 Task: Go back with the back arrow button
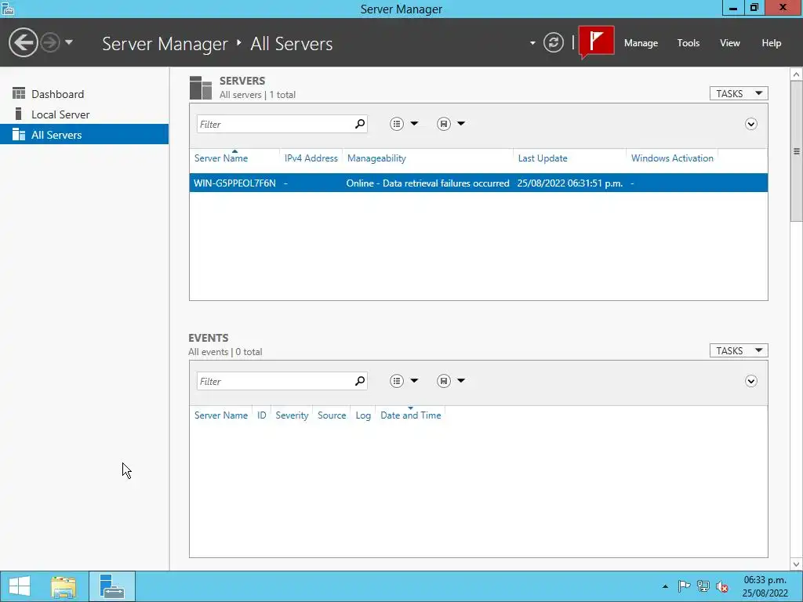click(x=23, y=42)
